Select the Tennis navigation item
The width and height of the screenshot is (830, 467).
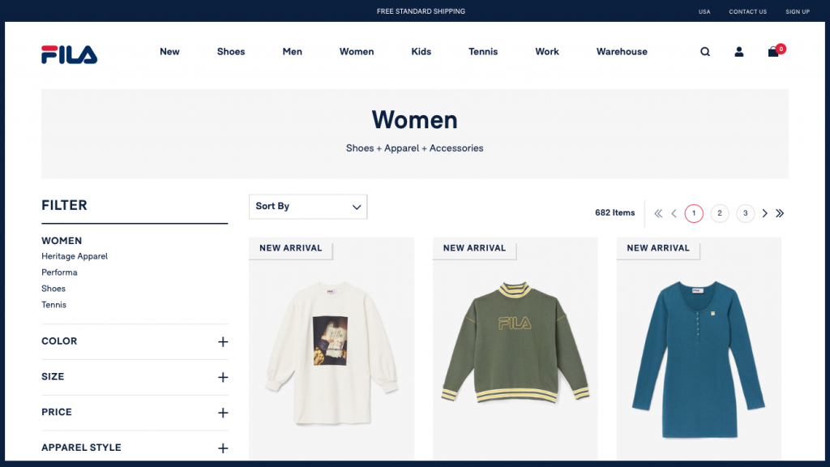(x=483, y=52)
